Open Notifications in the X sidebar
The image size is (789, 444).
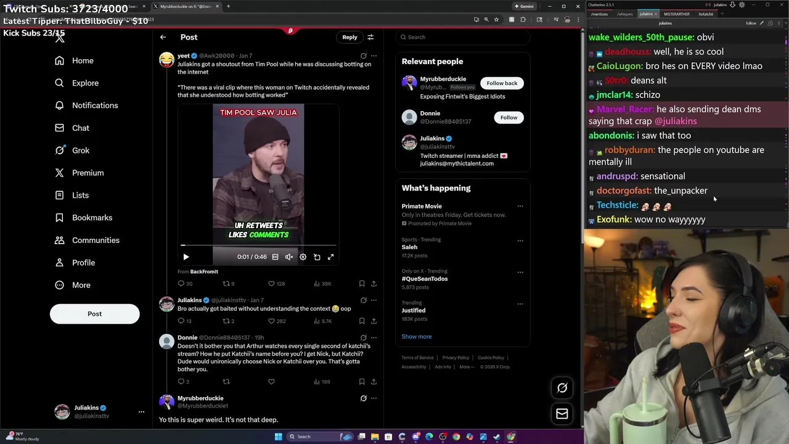86,105
